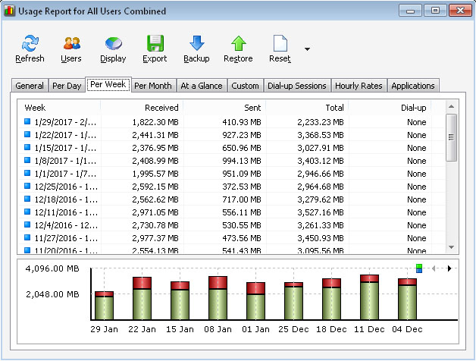Open the Hourly Rates tab

(x=359, y=86)
